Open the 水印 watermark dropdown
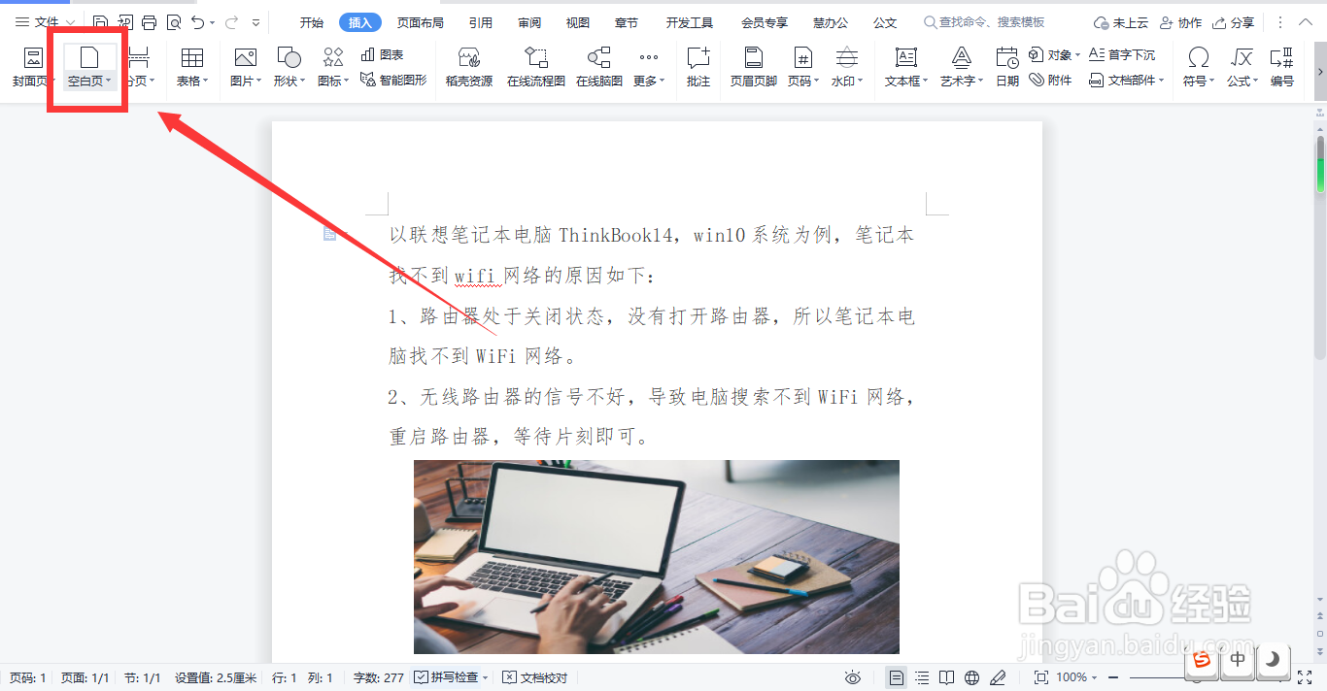The height and width of the screenshot is (691, 1327). (x=861, y=82)
